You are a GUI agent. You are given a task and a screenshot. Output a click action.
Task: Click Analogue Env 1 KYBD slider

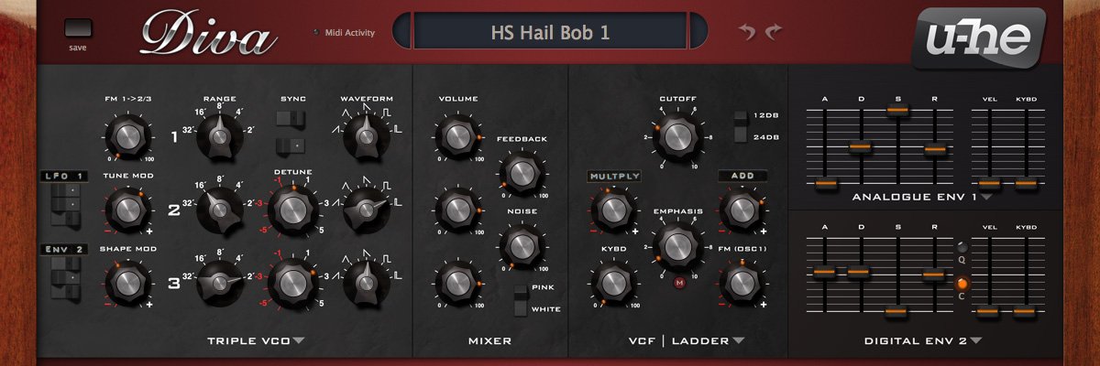pyautogui.click(x=1024, y=184)
